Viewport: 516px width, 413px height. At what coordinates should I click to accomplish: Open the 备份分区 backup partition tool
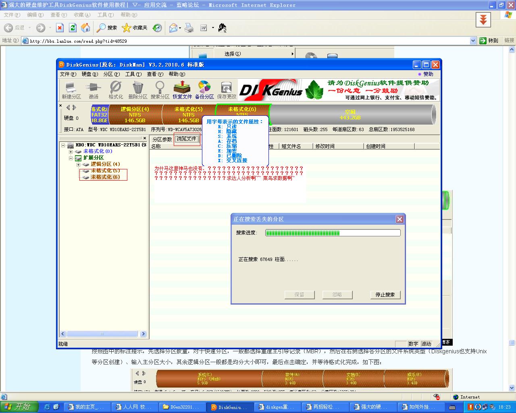click(x=204, y=90)
